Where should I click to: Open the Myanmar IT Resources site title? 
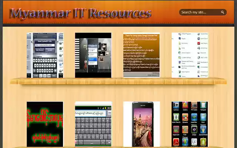pos(80,13)
